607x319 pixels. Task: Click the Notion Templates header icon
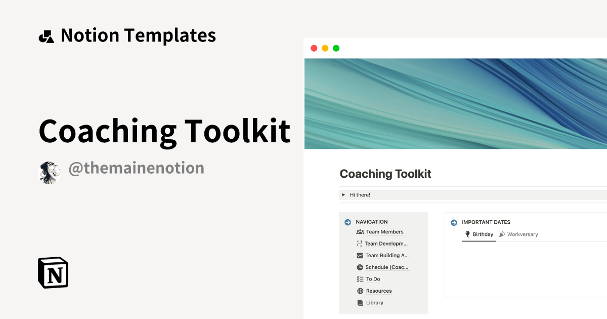[46, 35]
